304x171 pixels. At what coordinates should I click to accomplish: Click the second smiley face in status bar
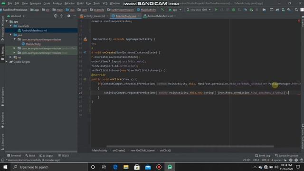[296, 160]
